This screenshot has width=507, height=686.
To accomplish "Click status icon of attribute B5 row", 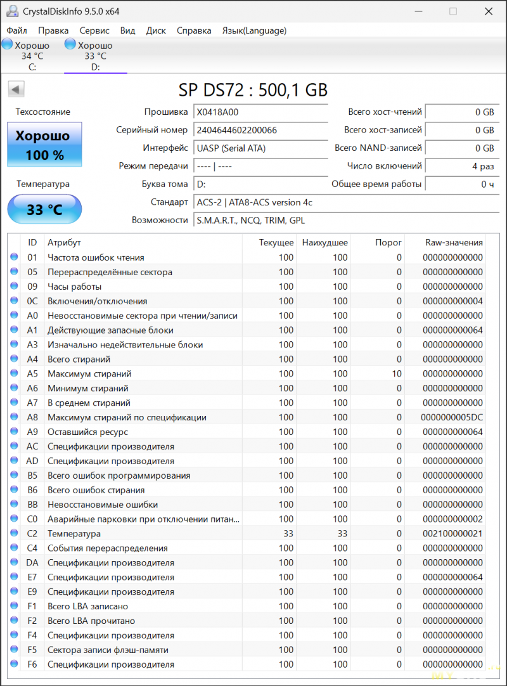I will tap(14, 475).
